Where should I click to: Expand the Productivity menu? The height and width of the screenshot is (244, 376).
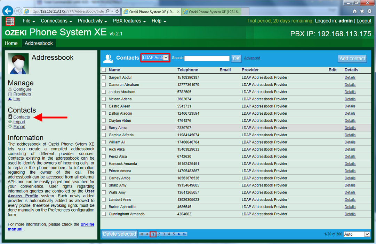[x=92, y=21]
